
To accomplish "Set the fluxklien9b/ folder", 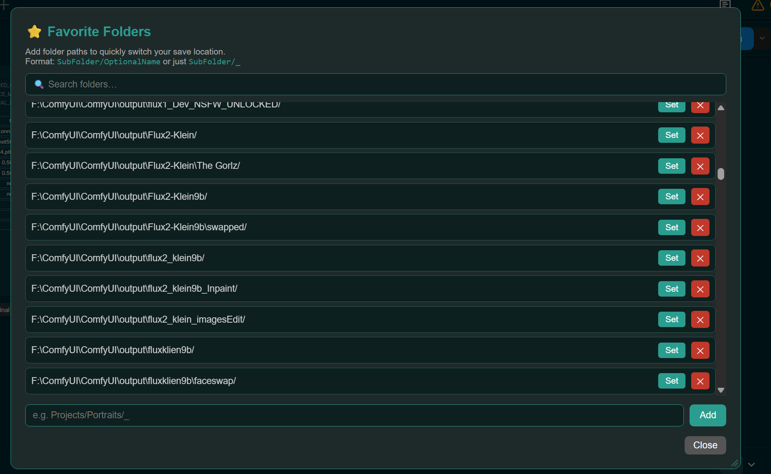I will click(x=672, y=350).
